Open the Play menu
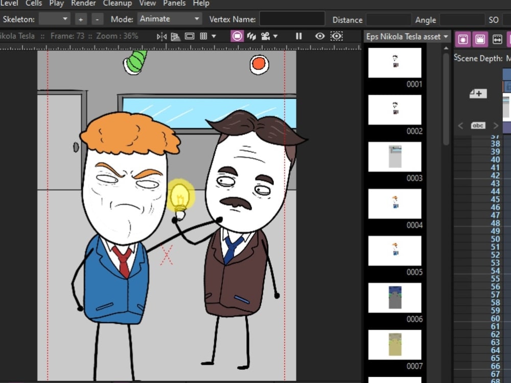This screenshot has height=383, width=511. 56,3
